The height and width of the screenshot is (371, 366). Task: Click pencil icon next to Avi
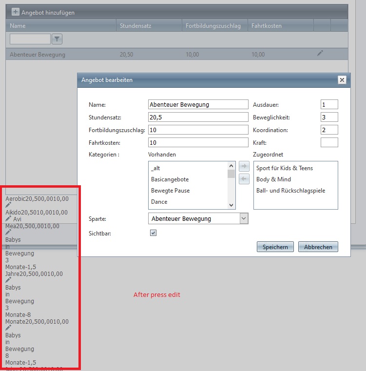(8, 218)
